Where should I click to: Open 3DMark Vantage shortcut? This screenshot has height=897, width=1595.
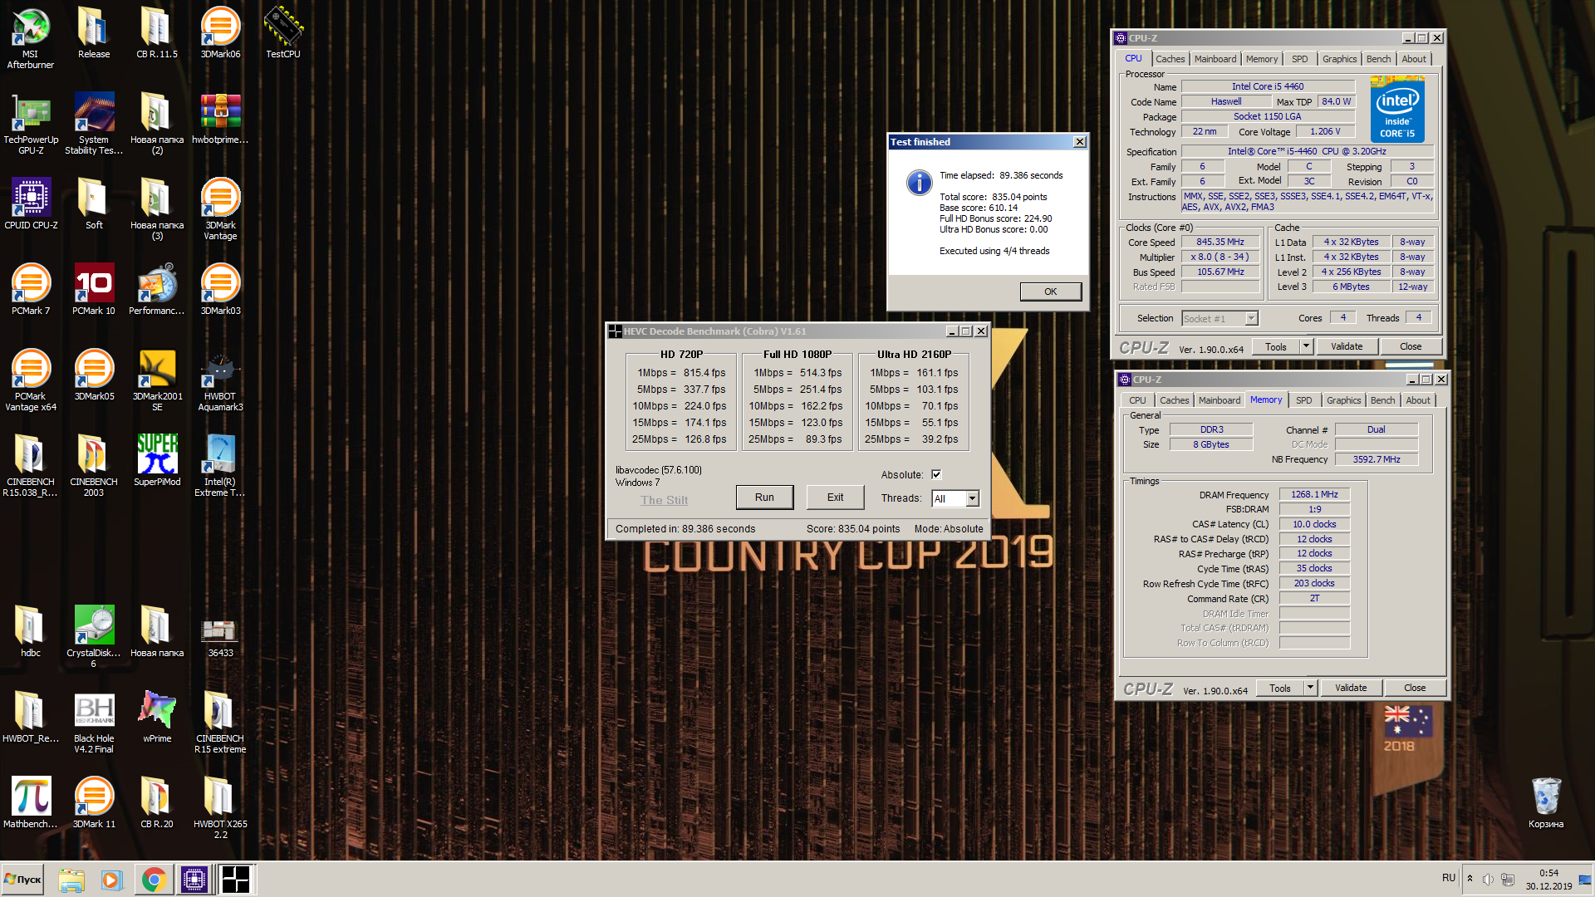[x=220, y=208]
